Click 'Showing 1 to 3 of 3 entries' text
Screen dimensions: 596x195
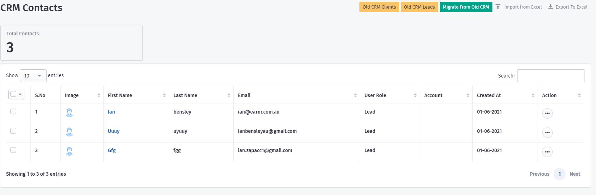coord(36,174)
